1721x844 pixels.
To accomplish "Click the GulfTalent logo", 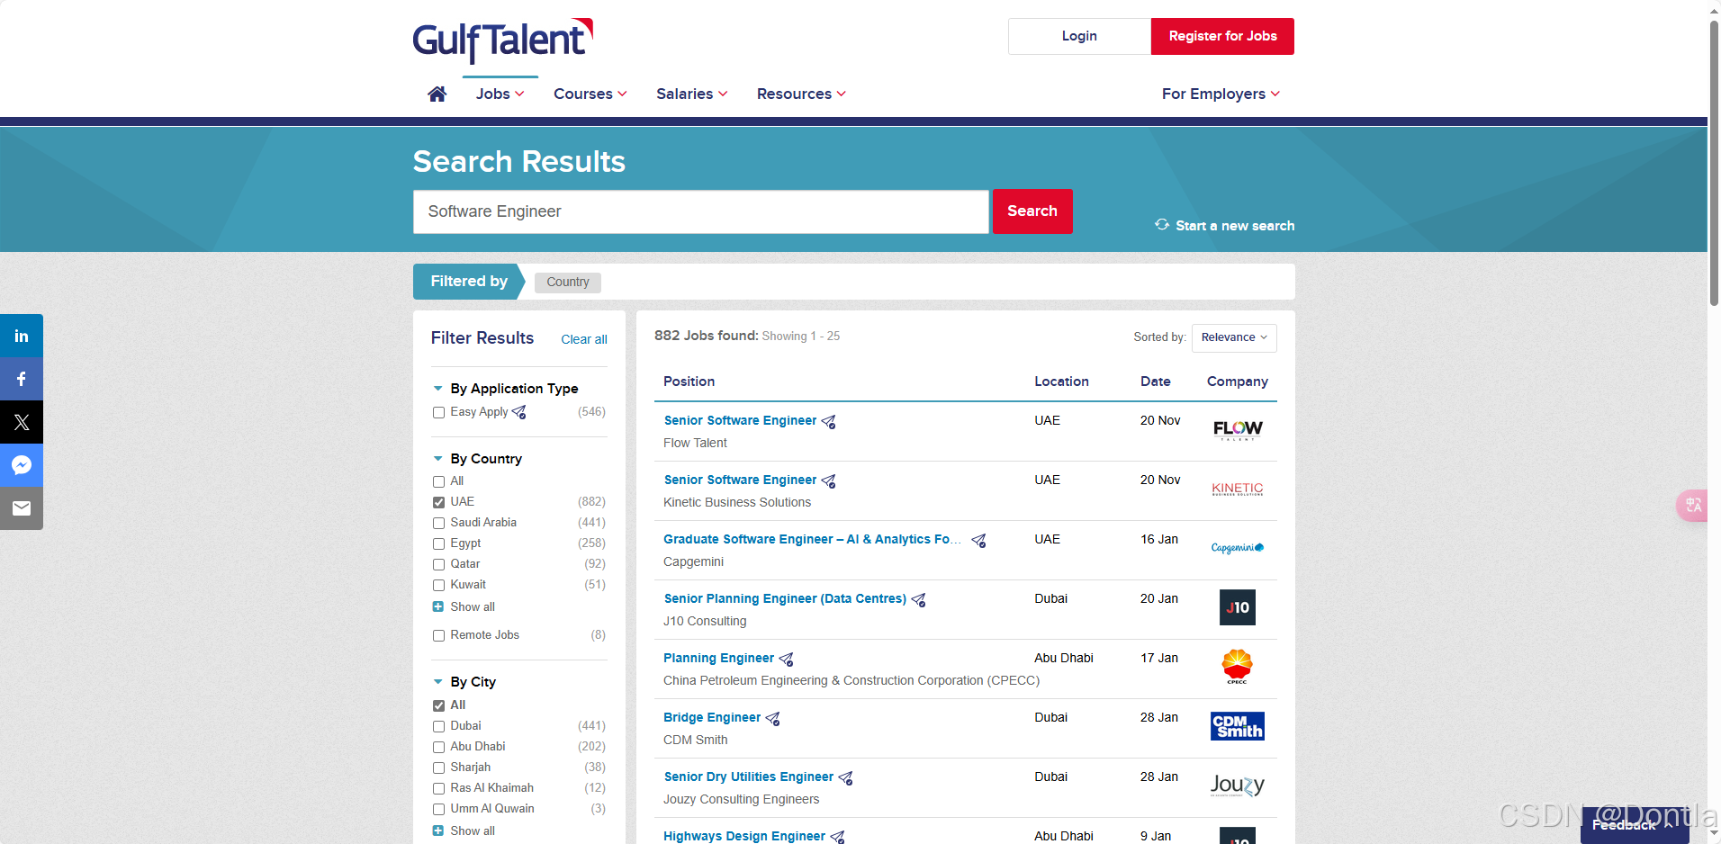I will coord(503,40).
